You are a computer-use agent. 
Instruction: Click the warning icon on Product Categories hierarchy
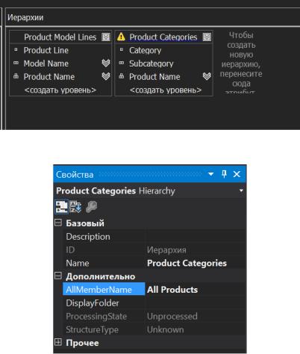pos(121,37)
